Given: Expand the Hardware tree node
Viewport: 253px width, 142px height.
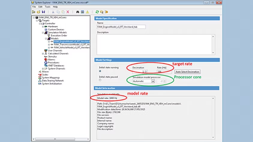Looking at the screenshot, I should point(43,26).
